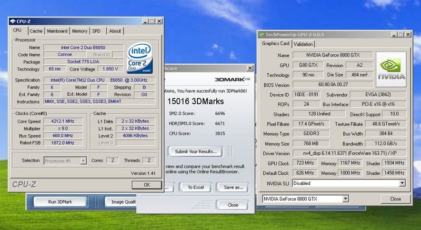Click the HDR/SM3.0 Score value 6671
The image size is (421, 230).
click(x=220, y=124)
